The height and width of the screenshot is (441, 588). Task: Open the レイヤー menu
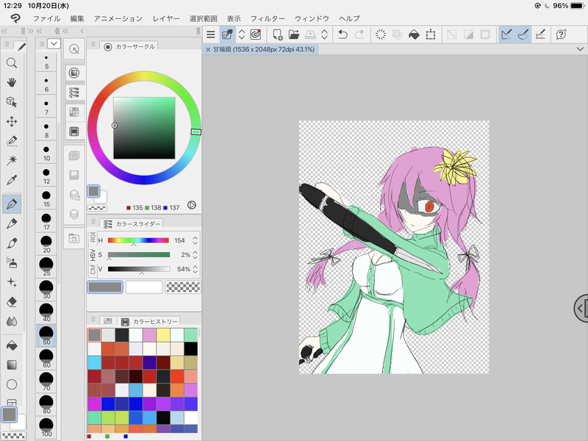[166, 18]
